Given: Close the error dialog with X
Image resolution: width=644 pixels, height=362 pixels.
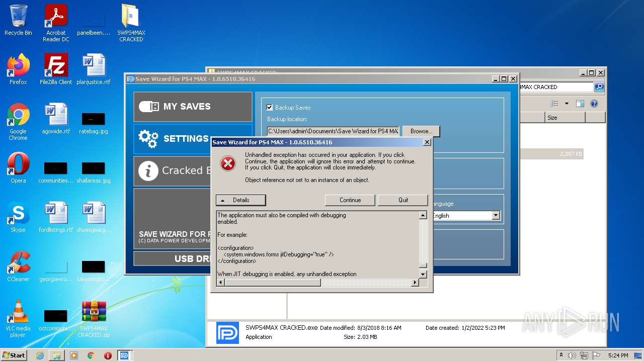Looking at the screenshot, I should pyautogui.click(x=427, y=142).
